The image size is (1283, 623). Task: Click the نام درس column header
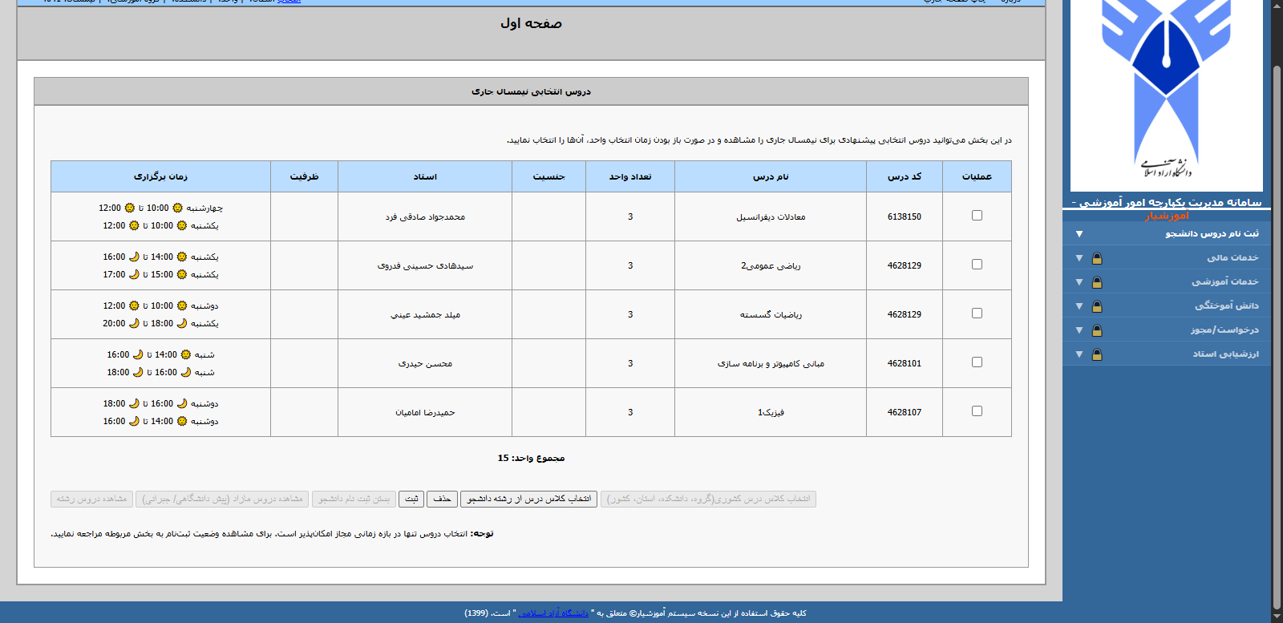coord(771,176)
